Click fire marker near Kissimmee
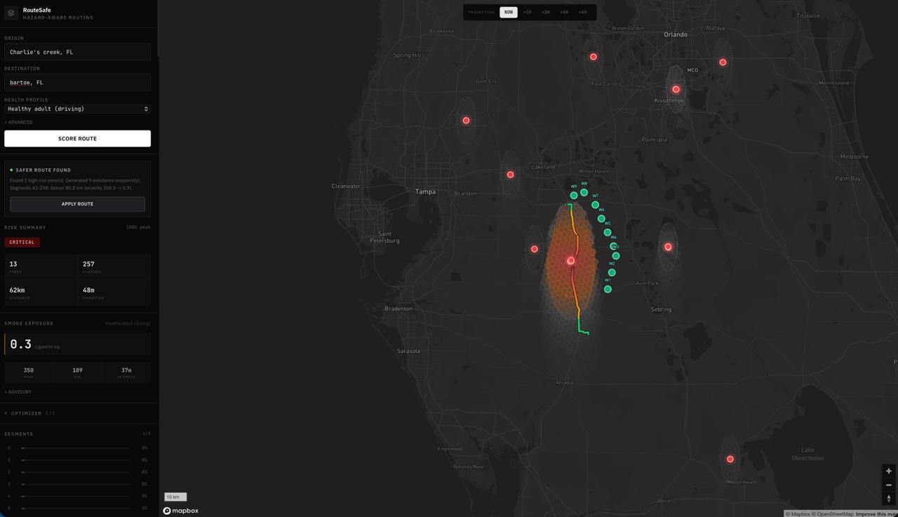 pyautogui.click(x=676, y=89)
